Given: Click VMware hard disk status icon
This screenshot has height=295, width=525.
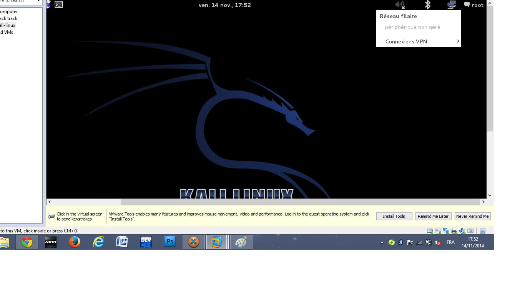Looking at the screenshot, I should click(x=430, y=231).
